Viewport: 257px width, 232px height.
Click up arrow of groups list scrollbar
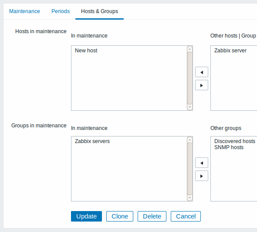click(189, 140)
